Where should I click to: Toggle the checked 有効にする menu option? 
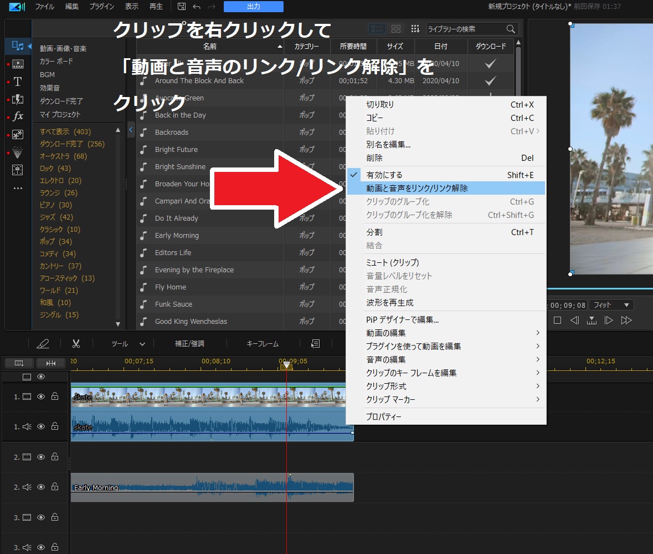click(384, 175)
